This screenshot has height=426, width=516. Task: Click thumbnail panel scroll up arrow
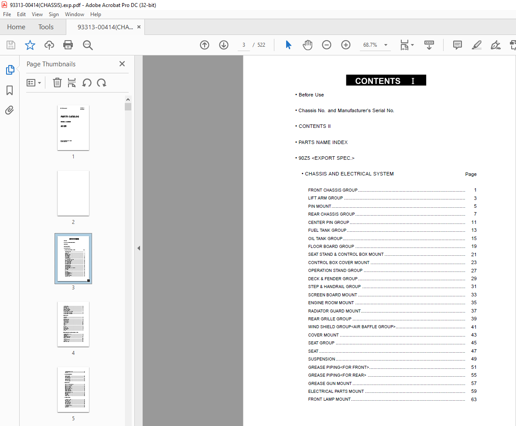point(128,100)
